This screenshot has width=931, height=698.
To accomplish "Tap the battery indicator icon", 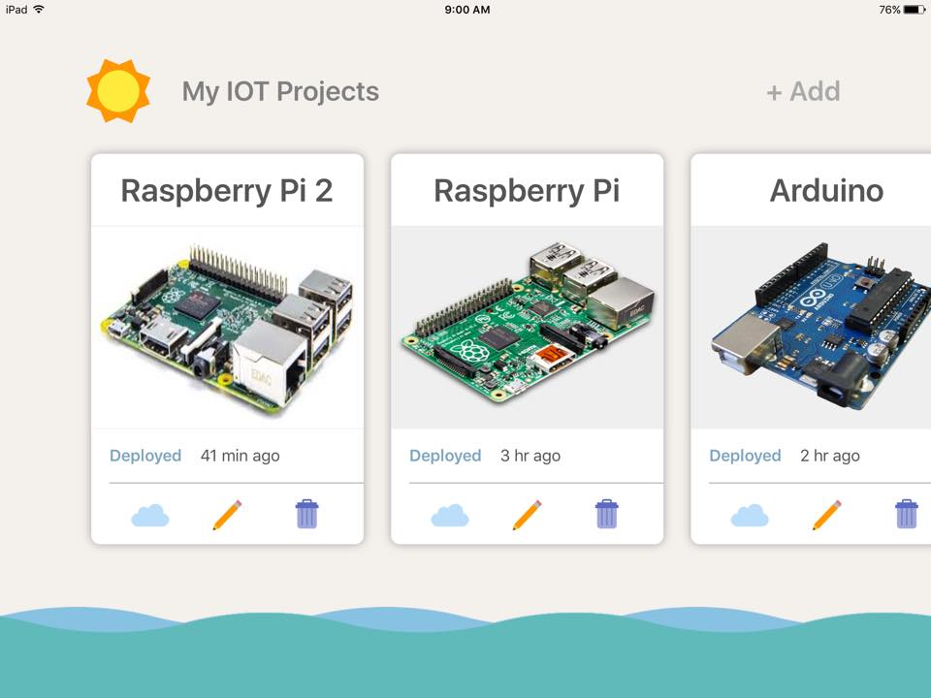I will click(x=915, y=10).
